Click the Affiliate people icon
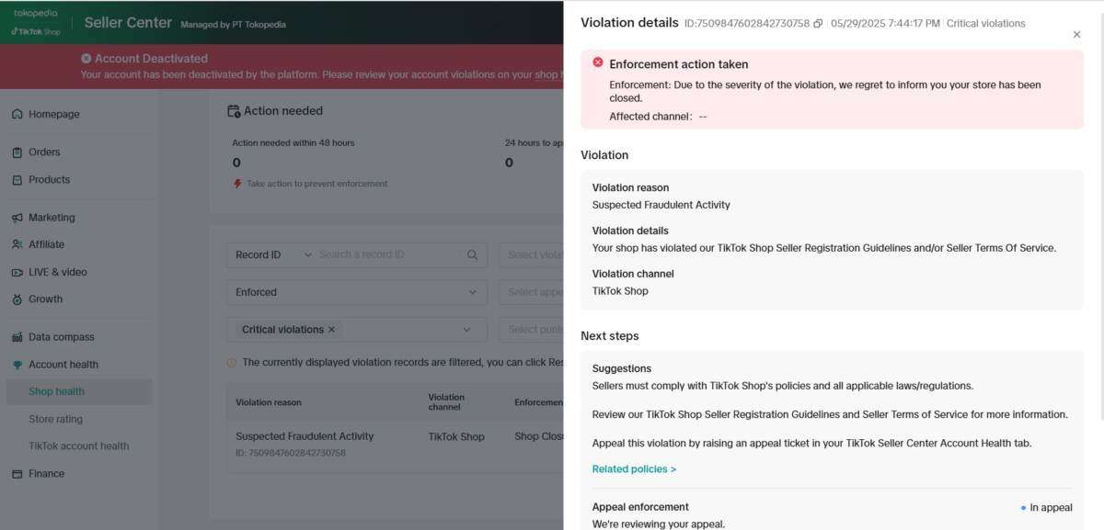 pyautogui.click(x=17, y=244)
